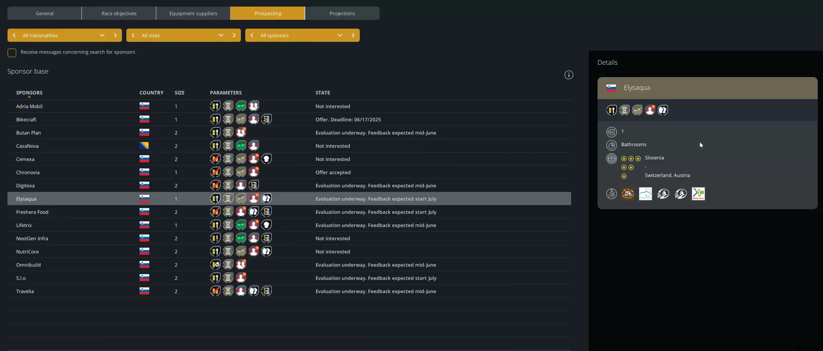This screenshot has width=823, height=351.
Task: Click the Kranj race logo in Details
Action: pyautogui.click(x=698, y=194)
